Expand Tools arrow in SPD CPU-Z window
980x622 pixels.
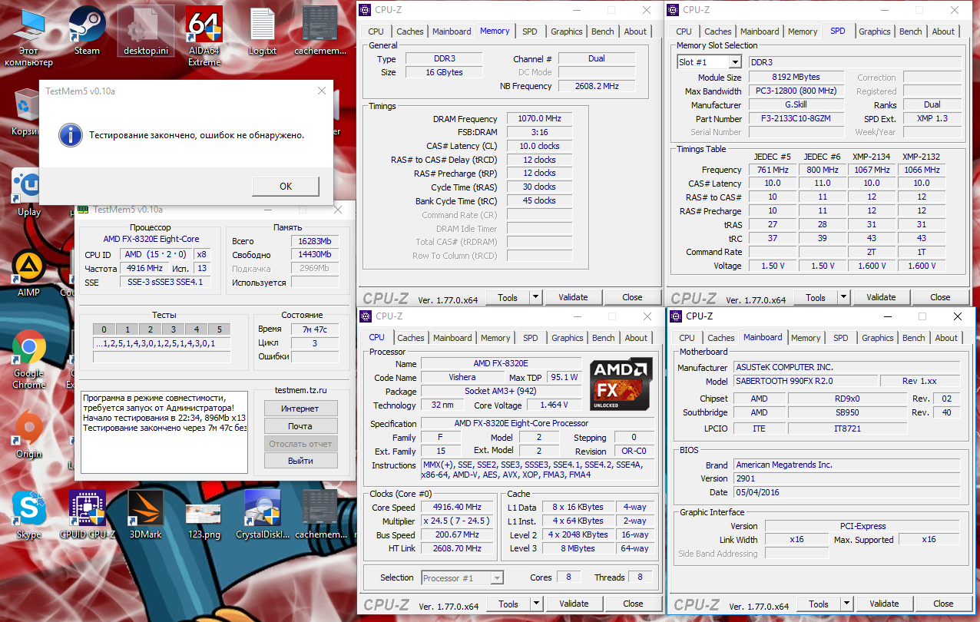[x=843, y=297]
